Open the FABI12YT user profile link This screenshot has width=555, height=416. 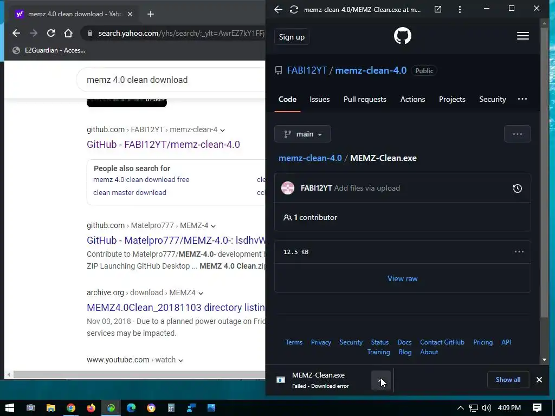[307, 70]
